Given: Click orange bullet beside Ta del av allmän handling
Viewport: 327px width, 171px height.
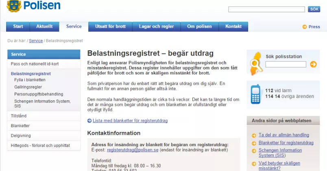Looking at the screenshot, I should click(x=254, y=136).
